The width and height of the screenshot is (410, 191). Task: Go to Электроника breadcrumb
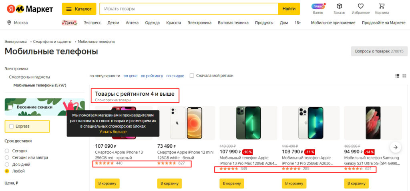[x=16, y=42]
